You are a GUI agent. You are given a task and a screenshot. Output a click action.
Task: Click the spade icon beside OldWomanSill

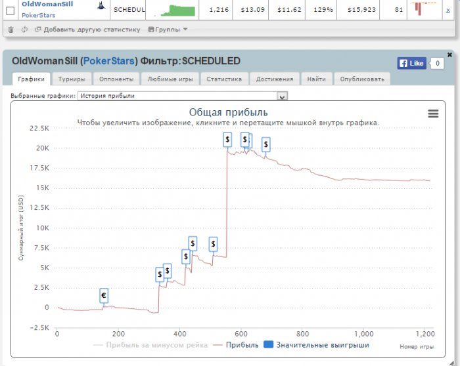point(101,6)
